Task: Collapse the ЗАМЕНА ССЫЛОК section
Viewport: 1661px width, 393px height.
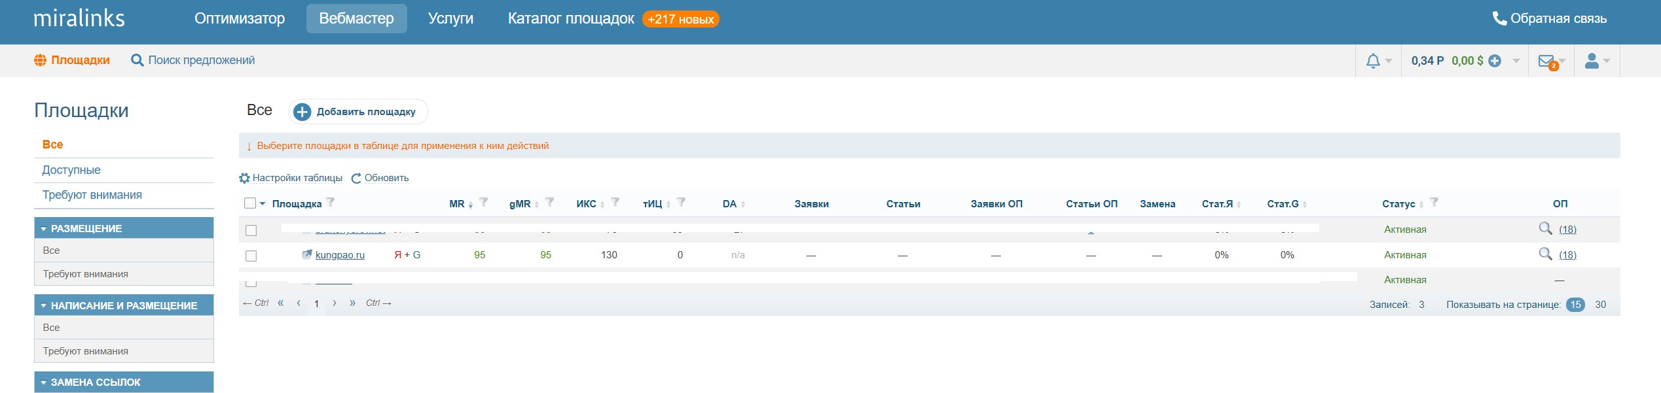Action: coord(124,382)
